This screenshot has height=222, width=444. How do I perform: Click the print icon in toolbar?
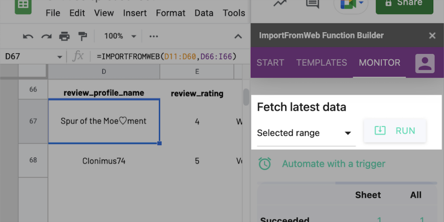(x=64, y=36)
